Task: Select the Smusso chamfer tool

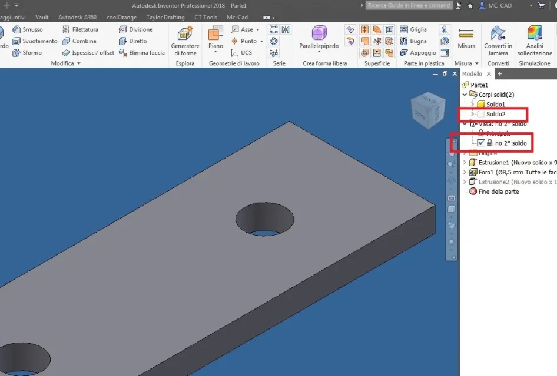Action: tap(28, 29)
